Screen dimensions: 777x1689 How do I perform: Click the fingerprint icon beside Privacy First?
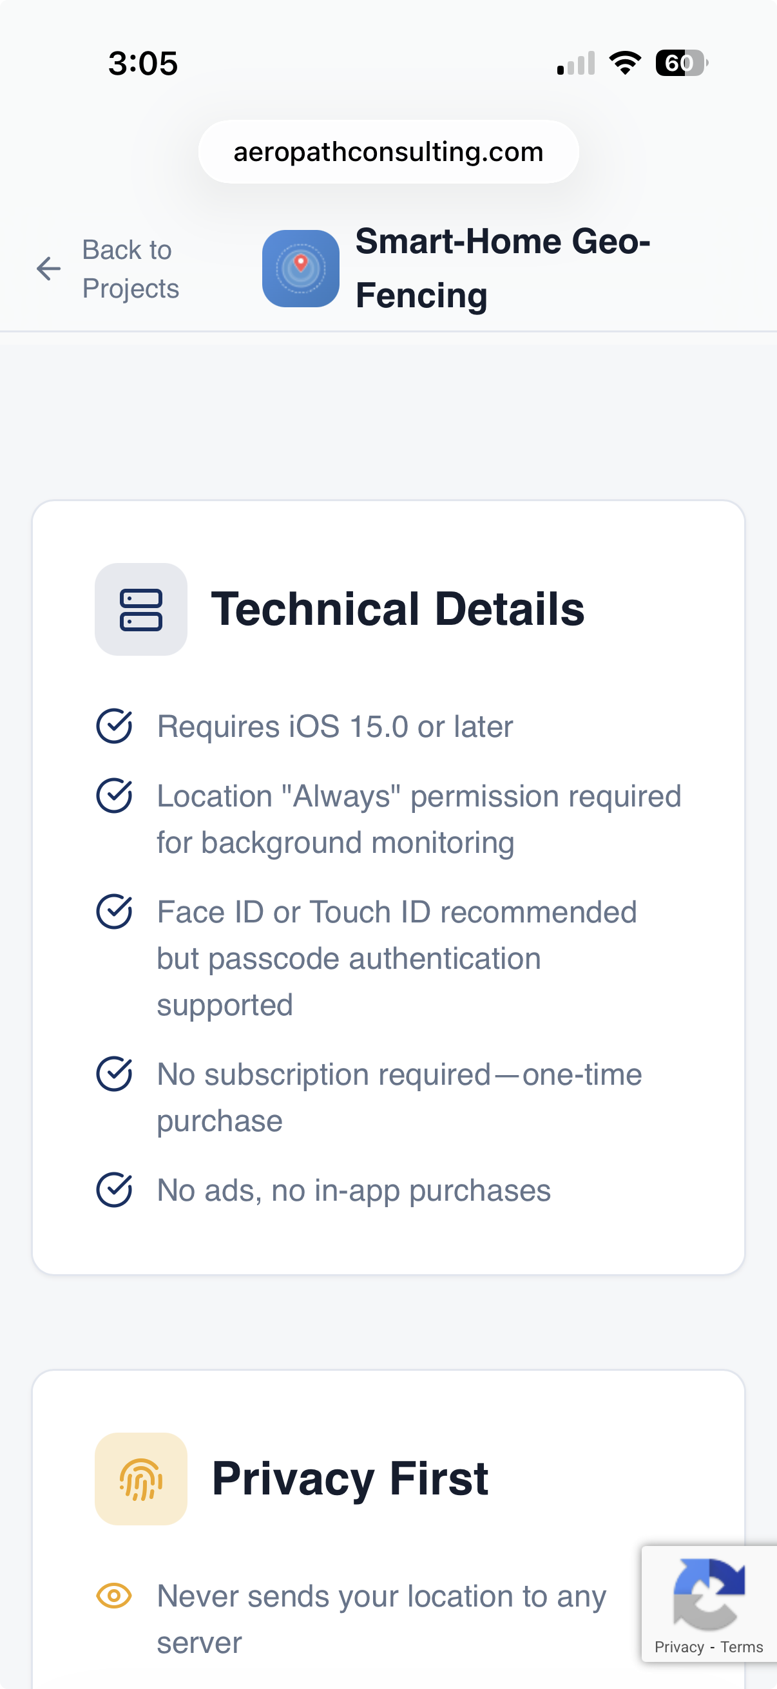click(x=141, y=1478)
